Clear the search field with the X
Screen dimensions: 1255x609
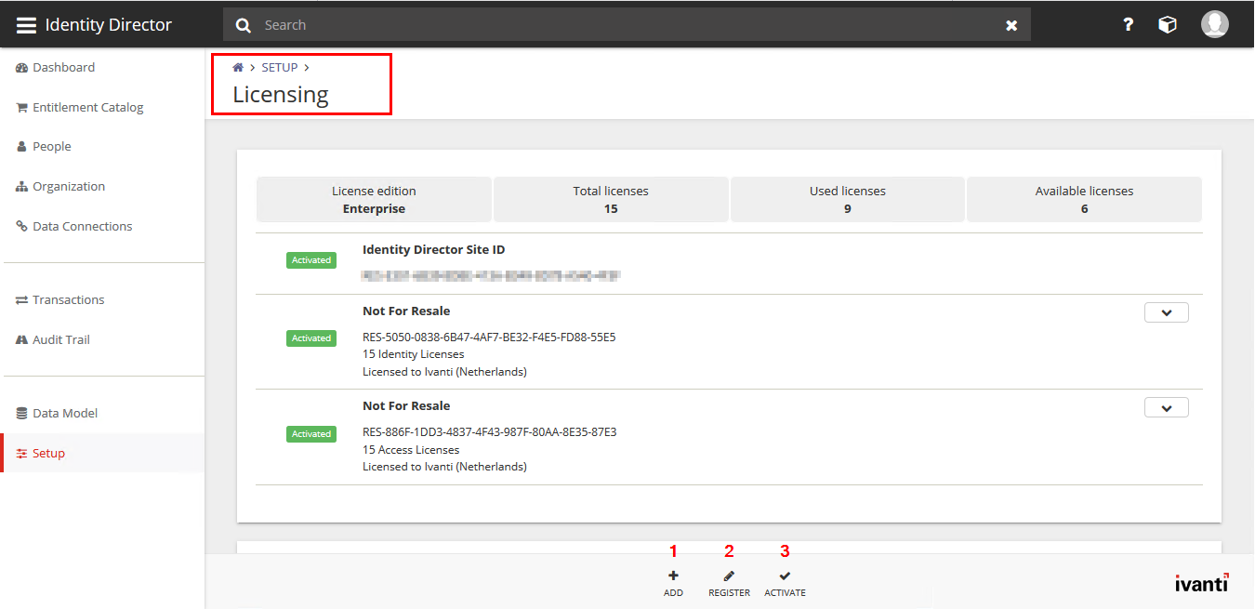[x=1011, y=25]
